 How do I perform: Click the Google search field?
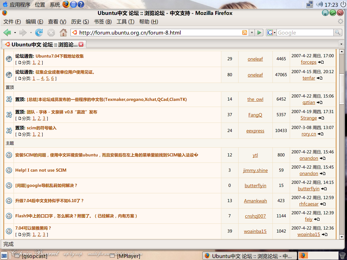(305, 33)
